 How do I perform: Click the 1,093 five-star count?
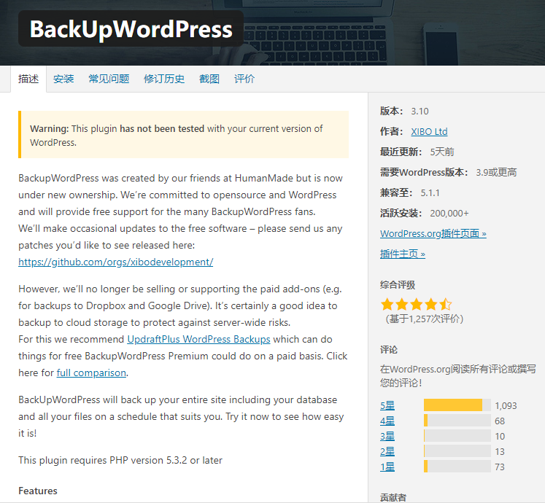coord(506,406)
